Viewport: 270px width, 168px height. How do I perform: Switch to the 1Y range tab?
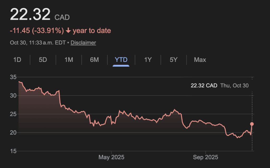(x=148, y=60)
